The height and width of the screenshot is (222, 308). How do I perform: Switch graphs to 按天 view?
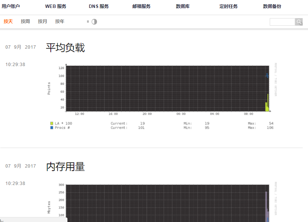tap(8, 22)
